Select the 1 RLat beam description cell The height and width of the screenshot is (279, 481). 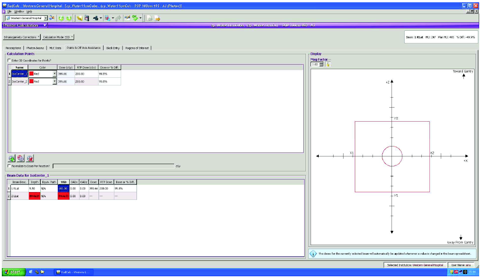tap(19, 189)
